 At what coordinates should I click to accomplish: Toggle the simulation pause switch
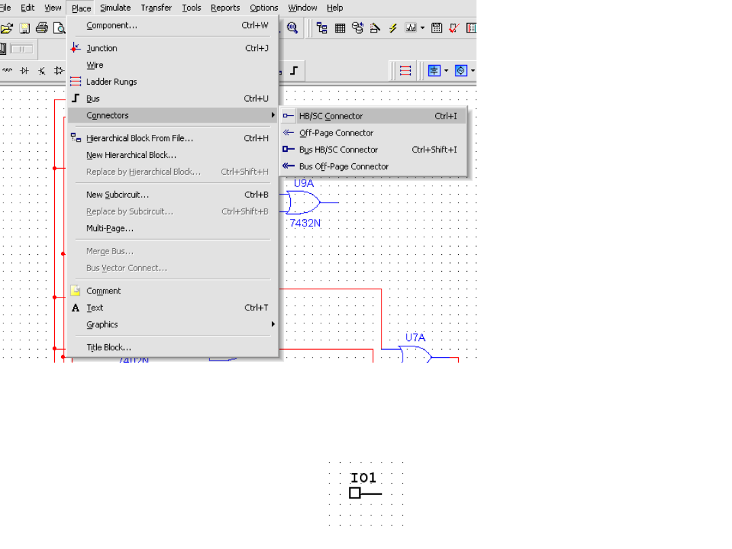[21, 49]
